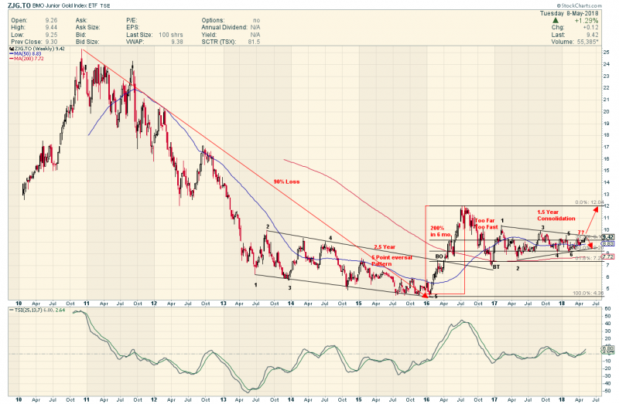Click the Last Size 100 shrs value
The image size is (619, 404).
pyautogui.click(x=170, y=35)
